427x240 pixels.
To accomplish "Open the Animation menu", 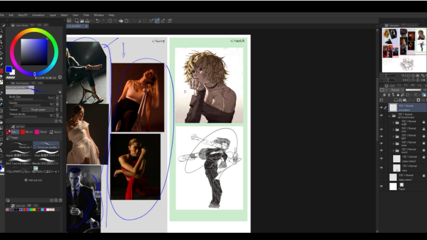I will click(x=39, y=15).
